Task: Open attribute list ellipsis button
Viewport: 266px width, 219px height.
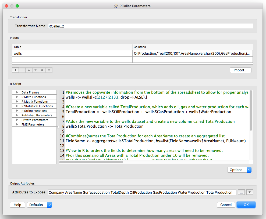Action: click(241, 192)
